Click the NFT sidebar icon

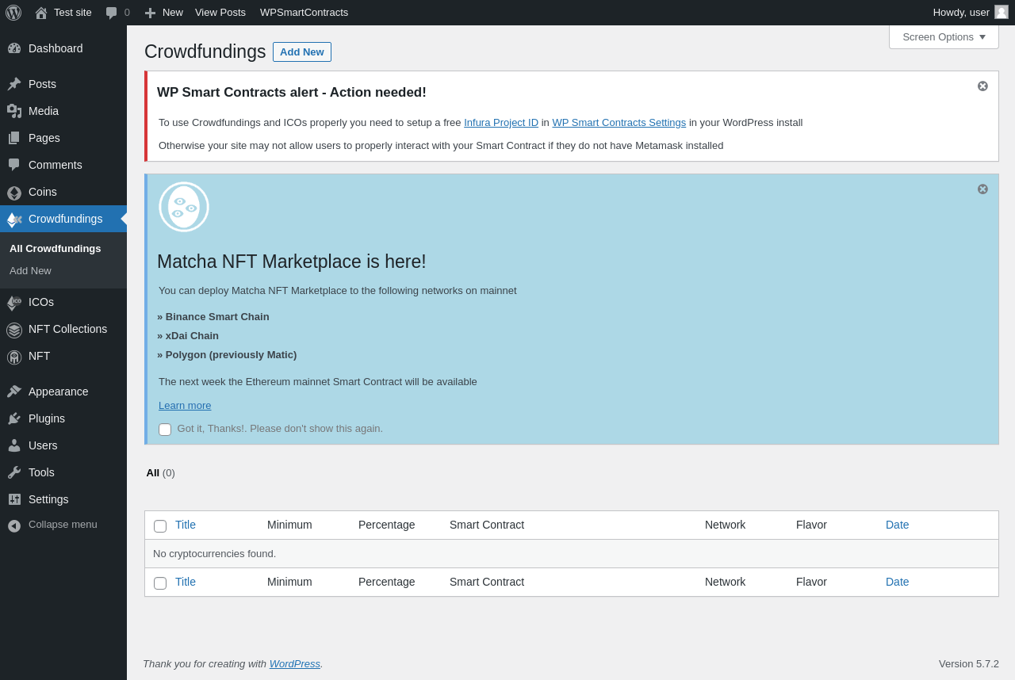pos(14,357)
